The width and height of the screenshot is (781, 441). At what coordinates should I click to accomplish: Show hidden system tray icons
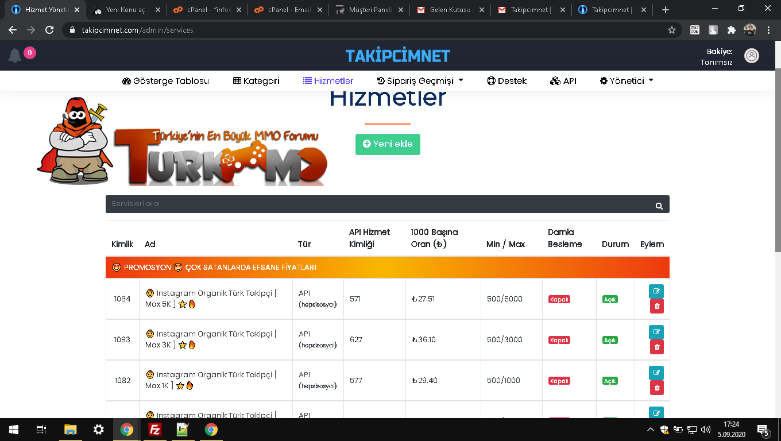tap(650, 430)
